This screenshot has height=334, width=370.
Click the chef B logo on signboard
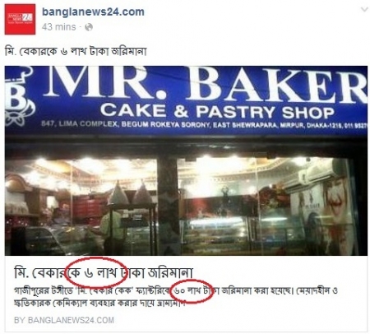click(19, 99)
